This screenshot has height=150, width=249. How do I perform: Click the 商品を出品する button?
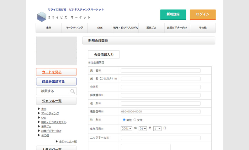tap(56, 82)
